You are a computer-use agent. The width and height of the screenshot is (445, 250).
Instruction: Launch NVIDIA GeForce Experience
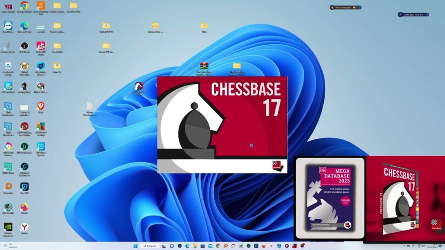[x=8, y=227]
